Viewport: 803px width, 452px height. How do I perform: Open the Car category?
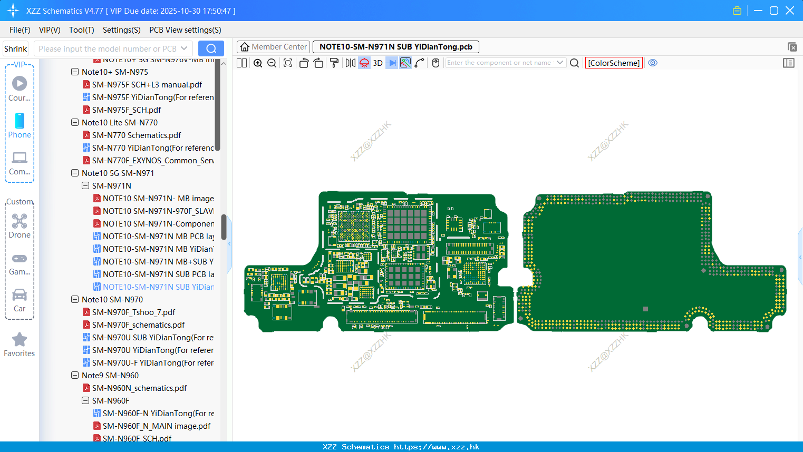tap(20, 300)
